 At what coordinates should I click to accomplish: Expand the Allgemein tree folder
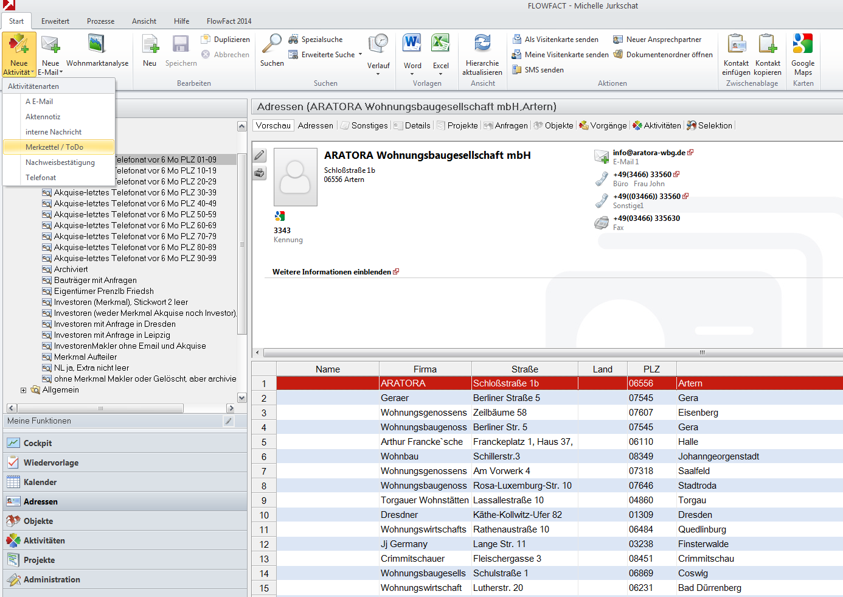coord(24,390)
